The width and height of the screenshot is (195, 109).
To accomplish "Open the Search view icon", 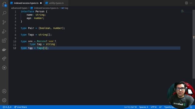I will [x=4, y=13].
